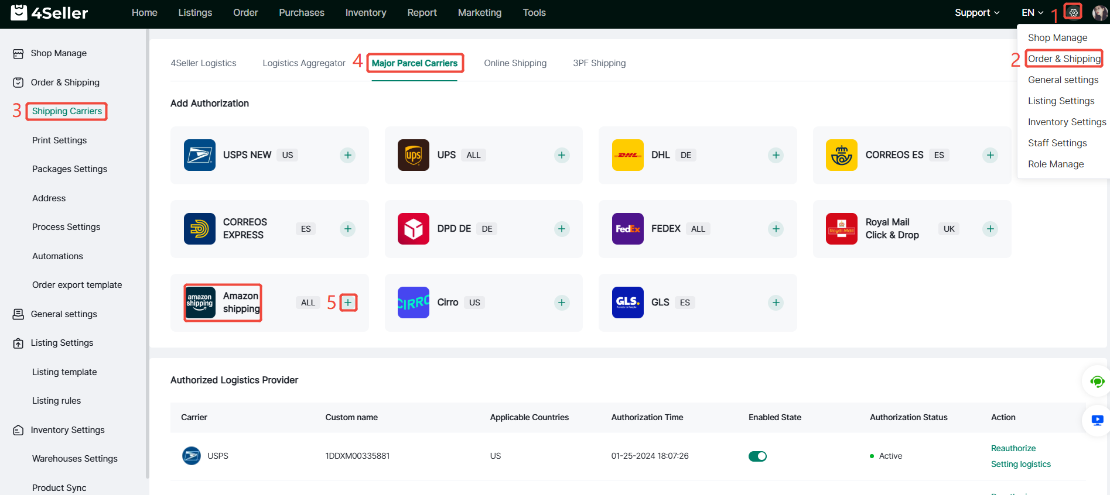This screenshot has height=495, width=1110.
Task: Switch to Logistics Aggregator tab
Action: (304, 63)
